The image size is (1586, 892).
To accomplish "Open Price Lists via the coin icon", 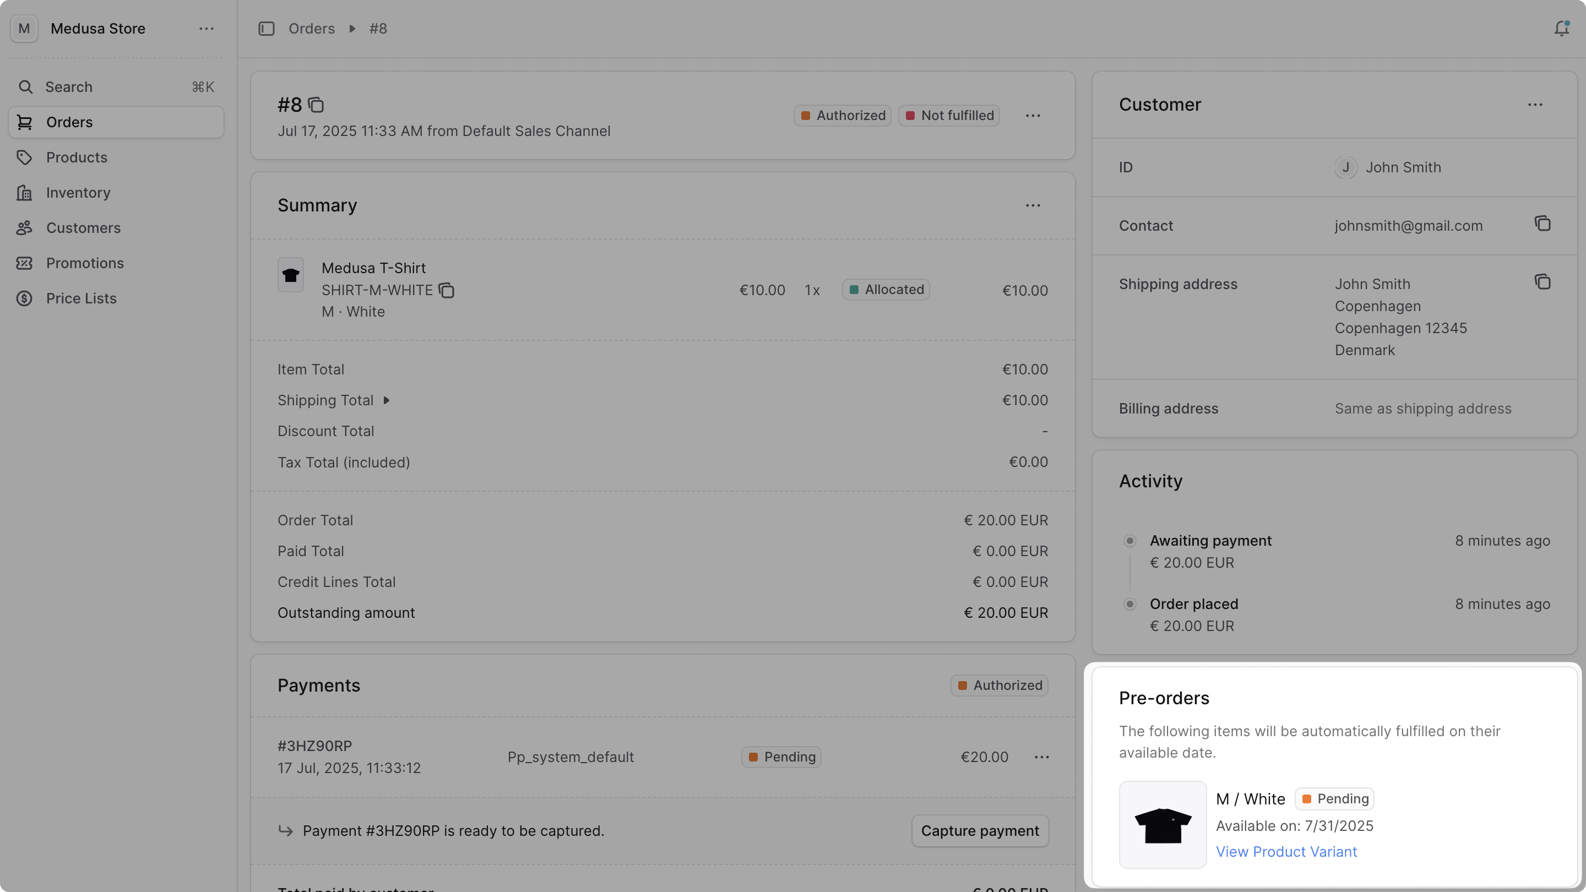I will (25, 298).
